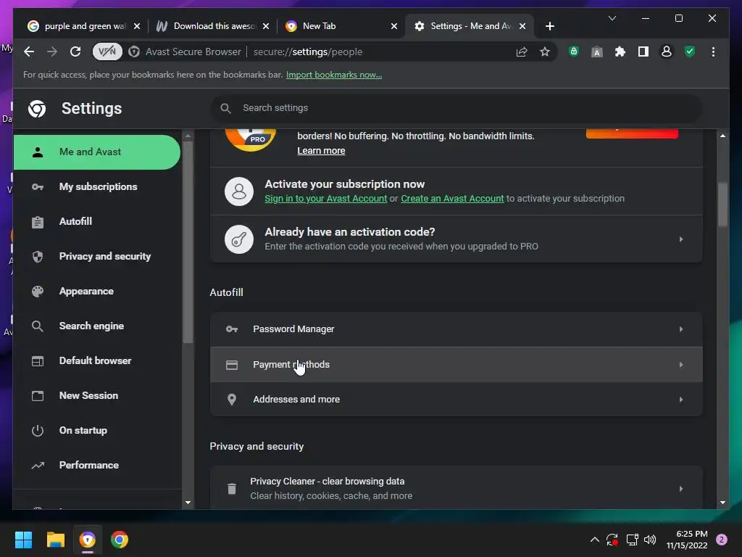742x557 pixels.
Task: Click the Addresses location pin icon
Action: tap(231, 400)
